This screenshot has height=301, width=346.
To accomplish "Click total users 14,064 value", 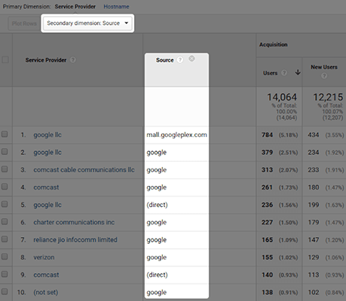I will 282,97.
